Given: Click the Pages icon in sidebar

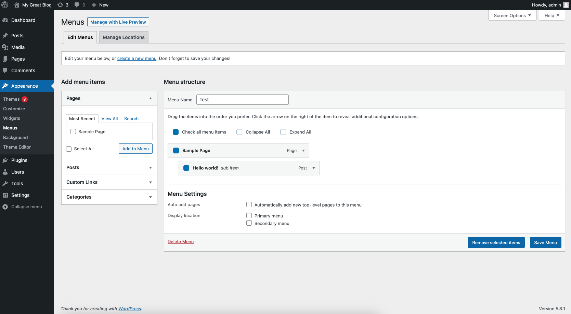Looking at the screenshot, I should tap(5, 59).
